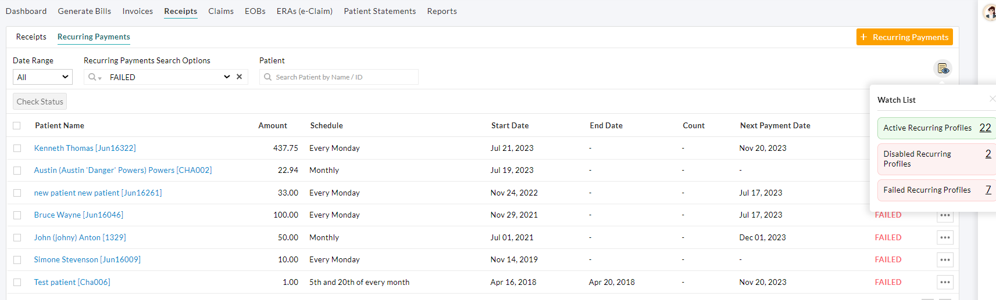The height and width of the screenshot is (300, 996).
Task: Open the EOBs menu
Action: 255,11
